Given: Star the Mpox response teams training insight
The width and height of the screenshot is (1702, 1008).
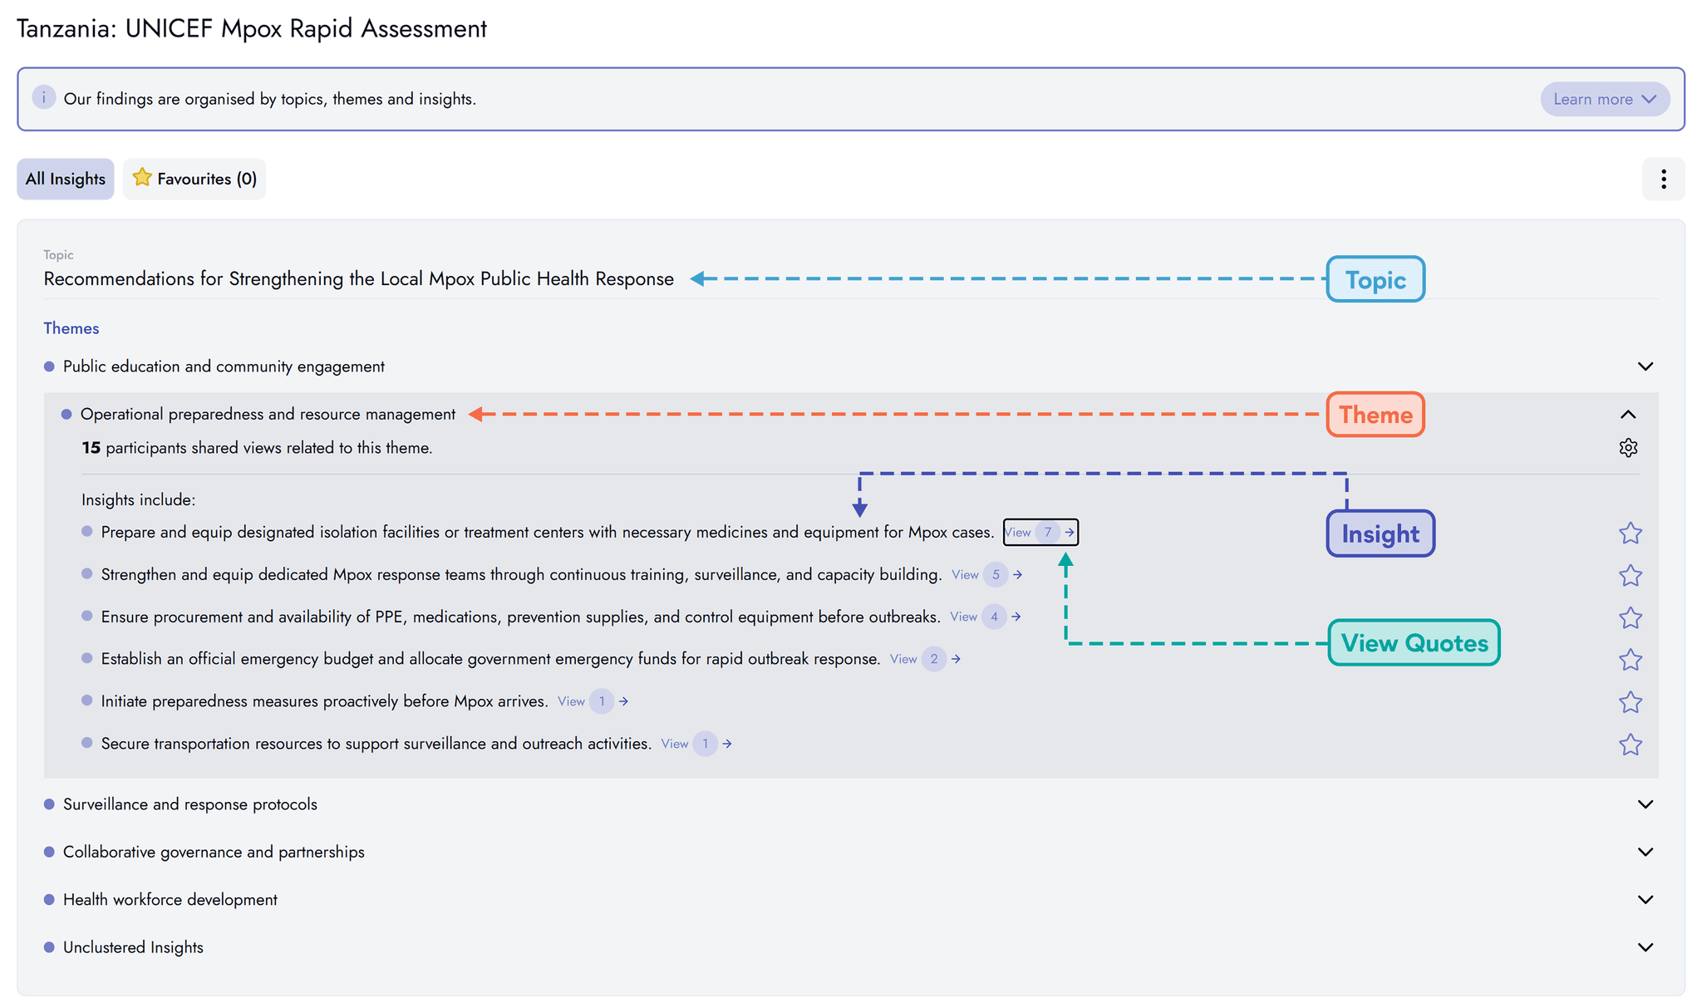Looking at the screenshot, I should pyautogui.click(x=1631, y=575).
